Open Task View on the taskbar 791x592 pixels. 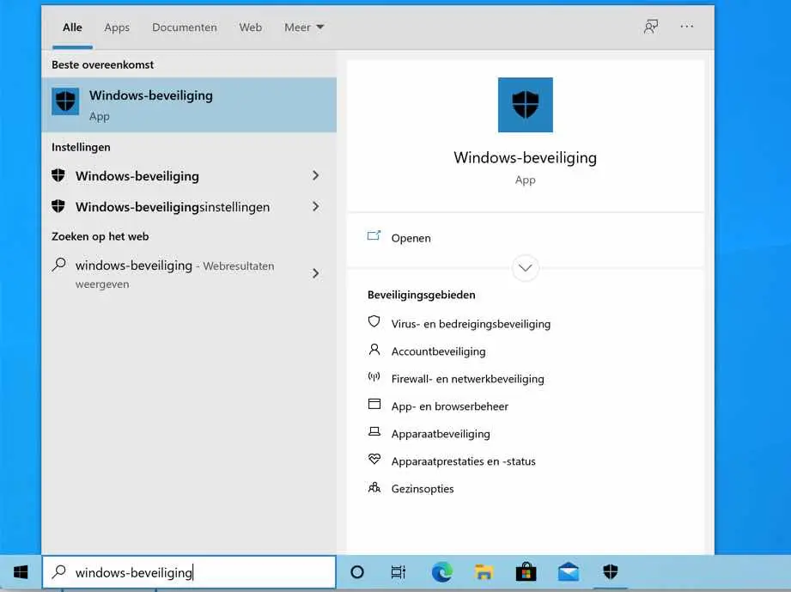click(399, 572)
